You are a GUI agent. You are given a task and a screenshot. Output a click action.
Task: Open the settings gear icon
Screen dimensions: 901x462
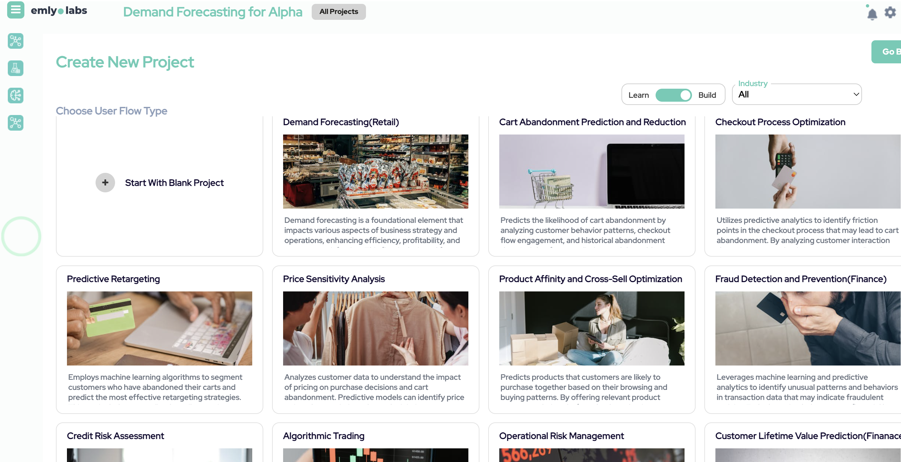pos(890,13)
